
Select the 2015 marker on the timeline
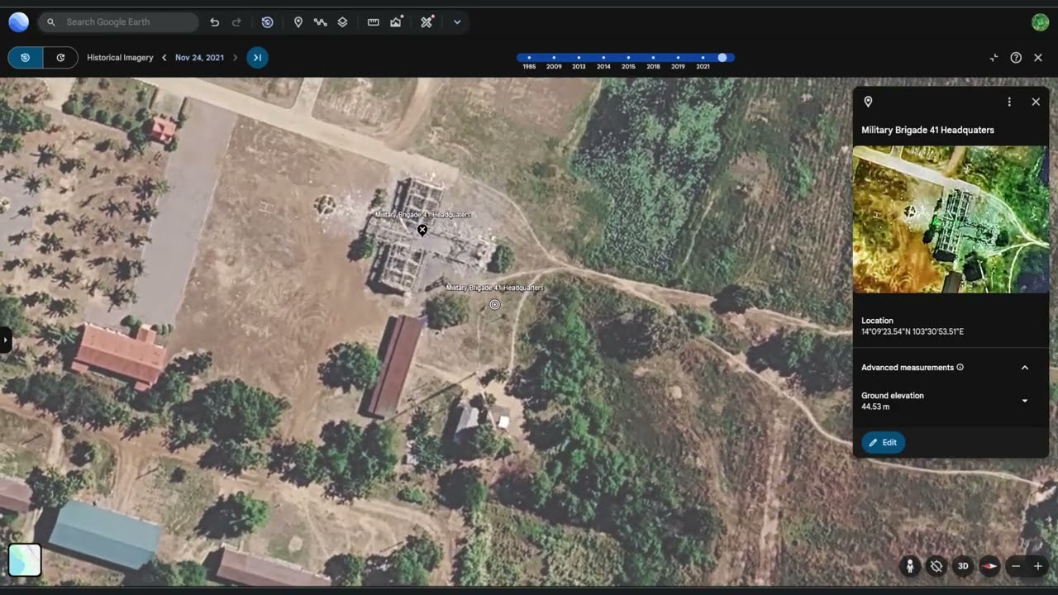point(628,58)
